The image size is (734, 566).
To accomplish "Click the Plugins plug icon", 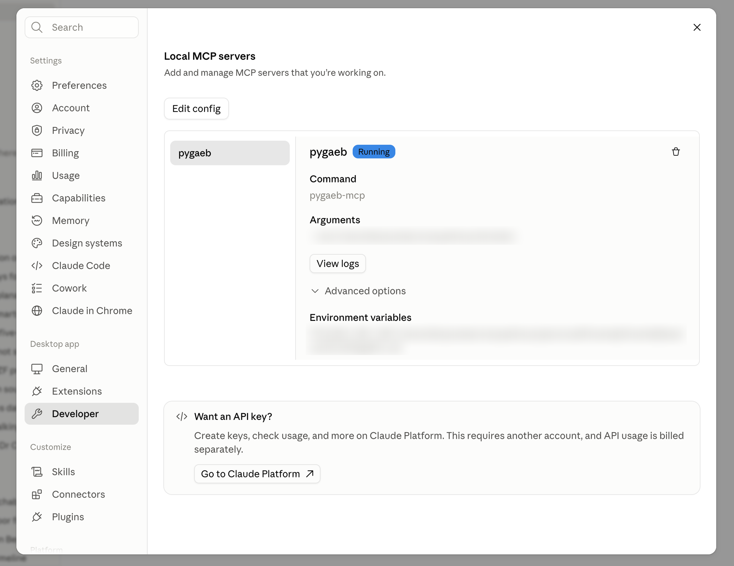I will [x=37, y=517].
